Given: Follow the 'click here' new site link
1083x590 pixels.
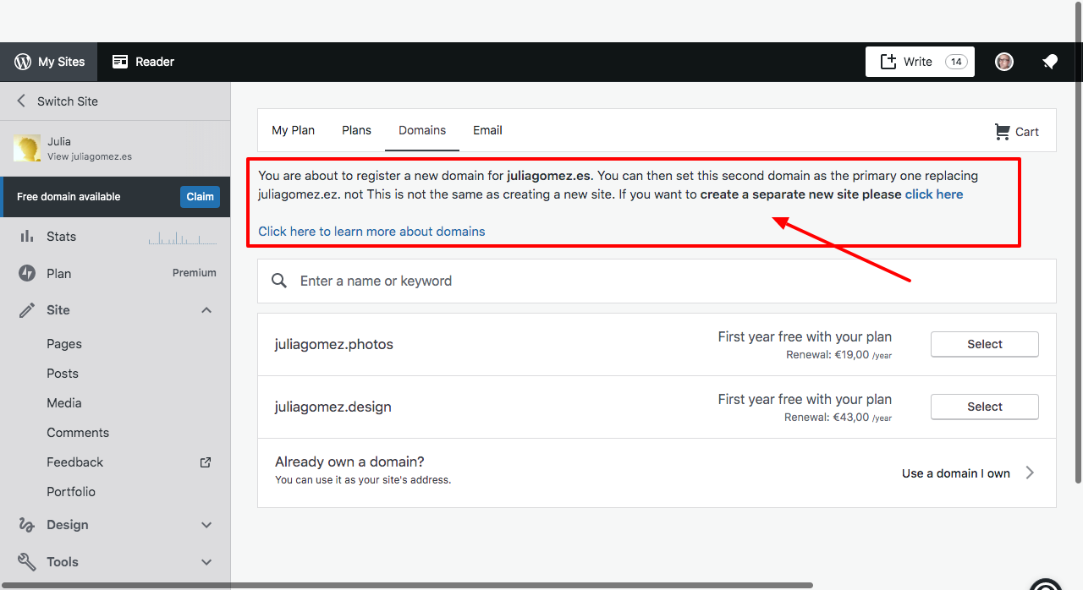Looking at the screenshot, I should click(934, 194).
